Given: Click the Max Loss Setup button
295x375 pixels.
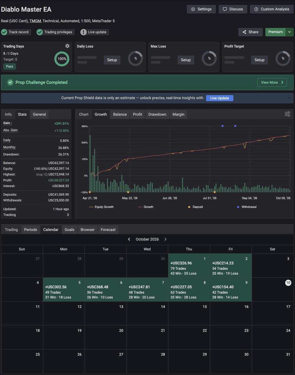Looking at the screenshot, I should click(x=186, y=60).
